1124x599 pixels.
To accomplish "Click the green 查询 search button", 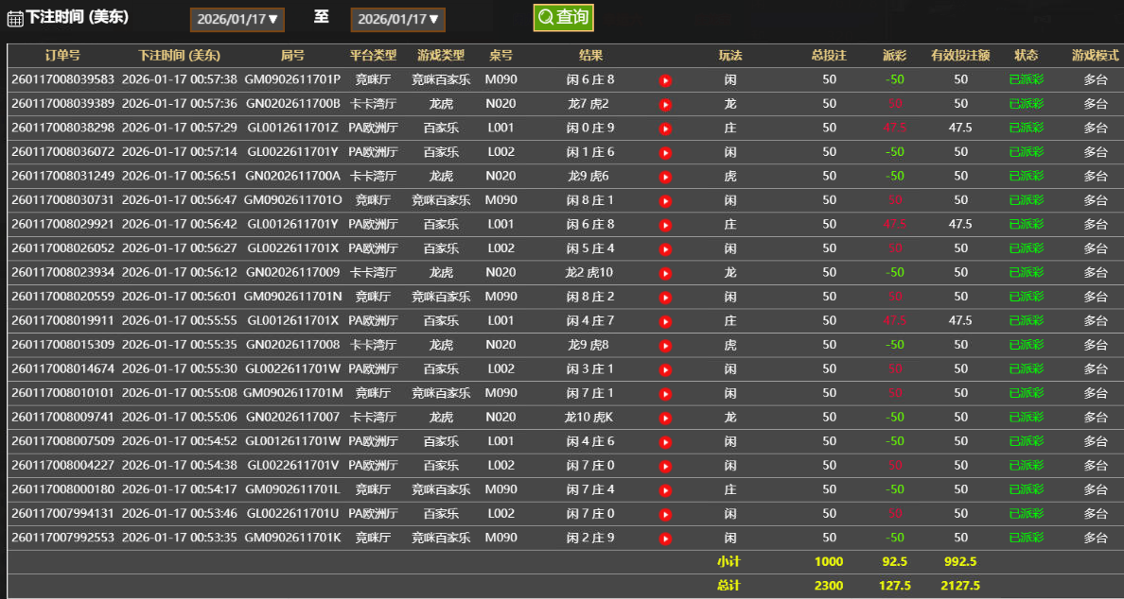I will tap(563, 17).
